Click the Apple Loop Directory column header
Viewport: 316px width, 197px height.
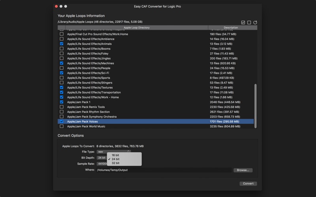coord(137,28)
